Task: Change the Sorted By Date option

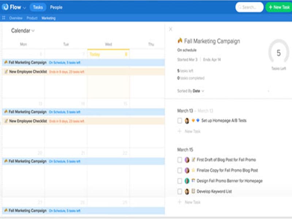Action: point(197,91)
